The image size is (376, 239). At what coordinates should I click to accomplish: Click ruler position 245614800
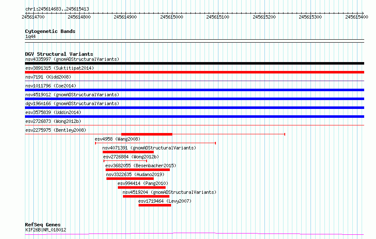coord(79,17)
